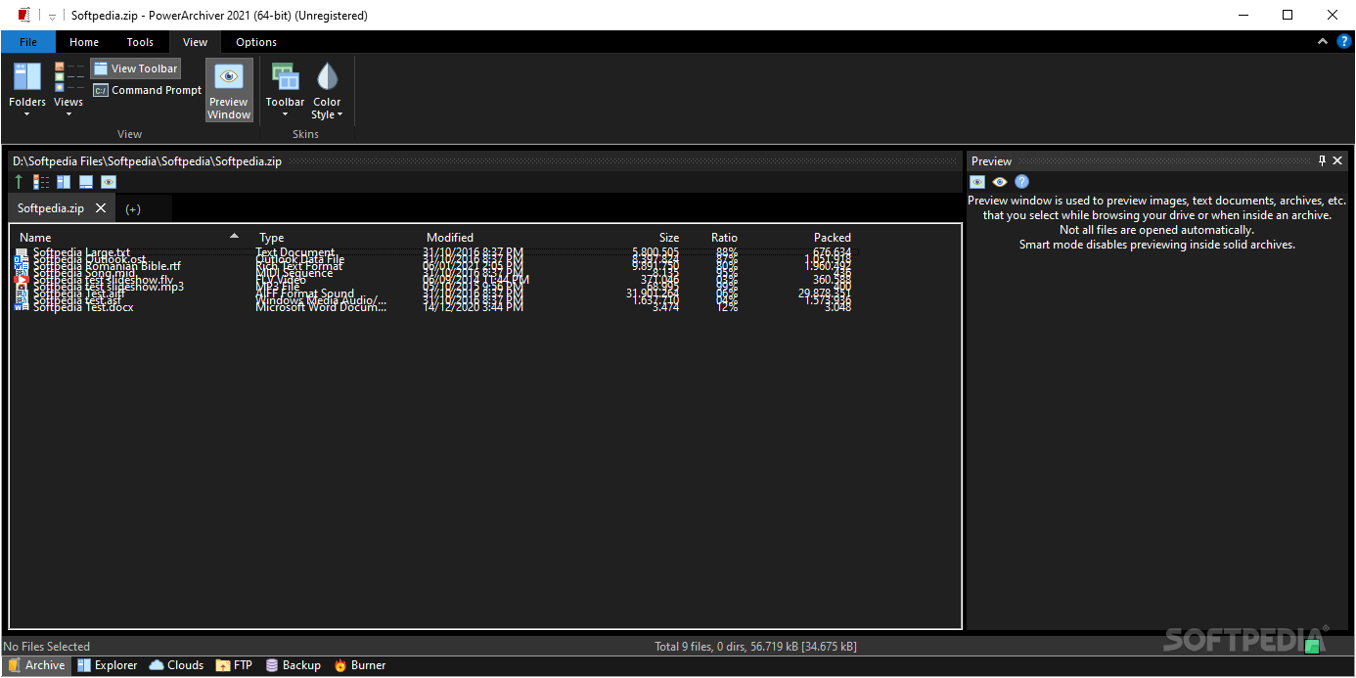
Task: Click the Backup database icon
Action: point(272,665)
